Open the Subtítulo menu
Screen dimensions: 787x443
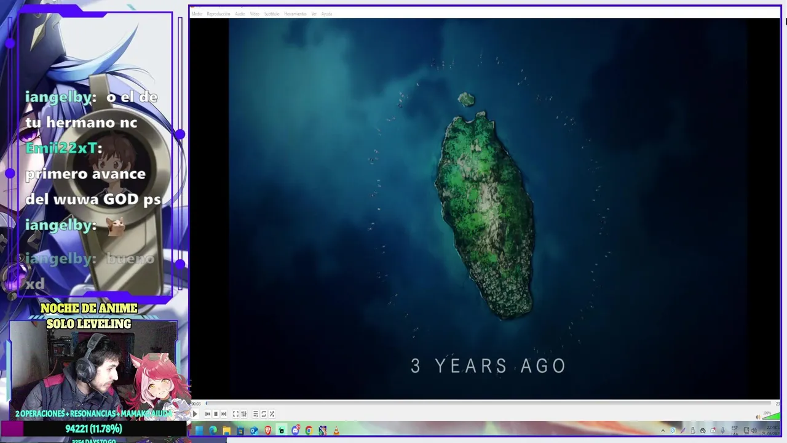(272, 14)
